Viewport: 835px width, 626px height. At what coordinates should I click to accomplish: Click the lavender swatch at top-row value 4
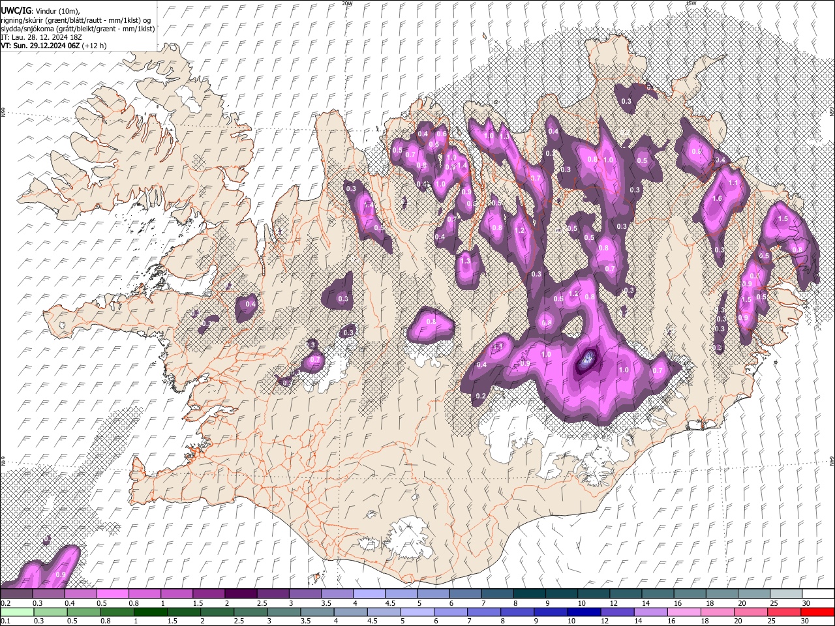pos(369,593)
